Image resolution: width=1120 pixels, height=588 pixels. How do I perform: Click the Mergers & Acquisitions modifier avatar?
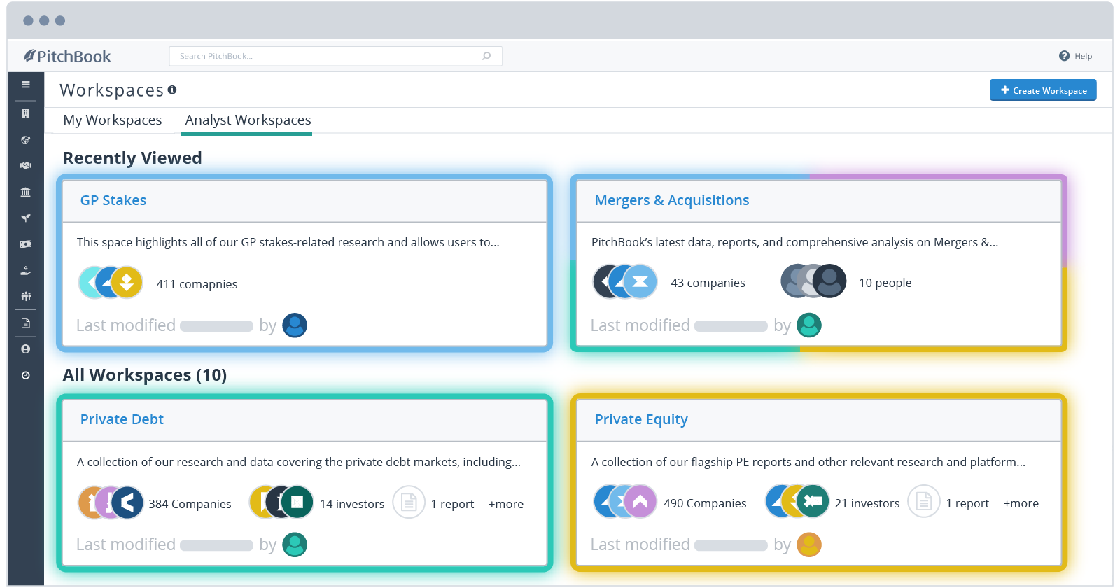(809, 325)
